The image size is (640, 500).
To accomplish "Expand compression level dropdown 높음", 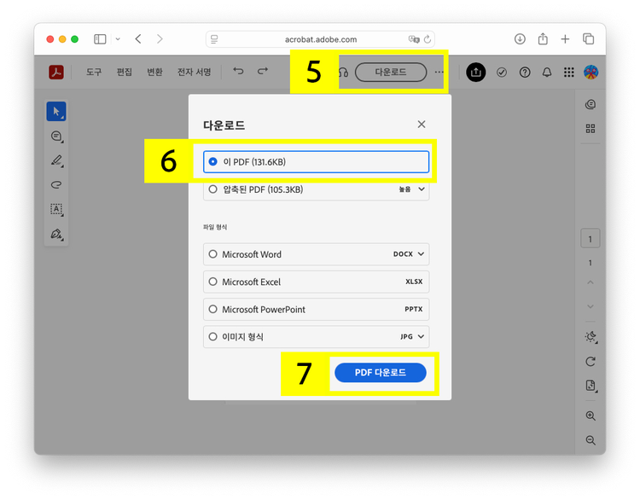I will [412, 189].
